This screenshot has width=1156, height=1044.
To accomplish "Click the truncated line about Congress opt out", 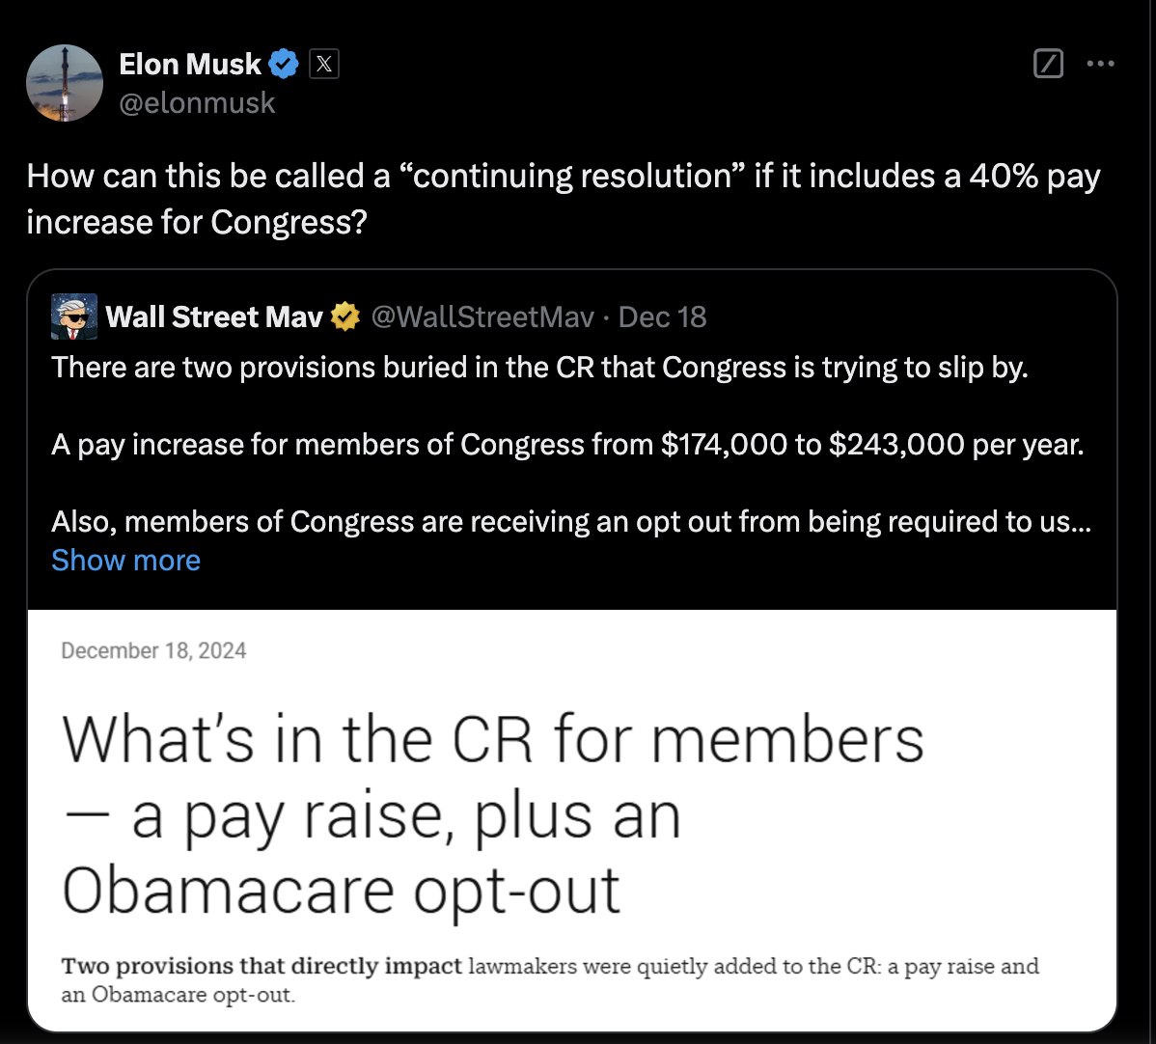I will (x=571, y=521).
